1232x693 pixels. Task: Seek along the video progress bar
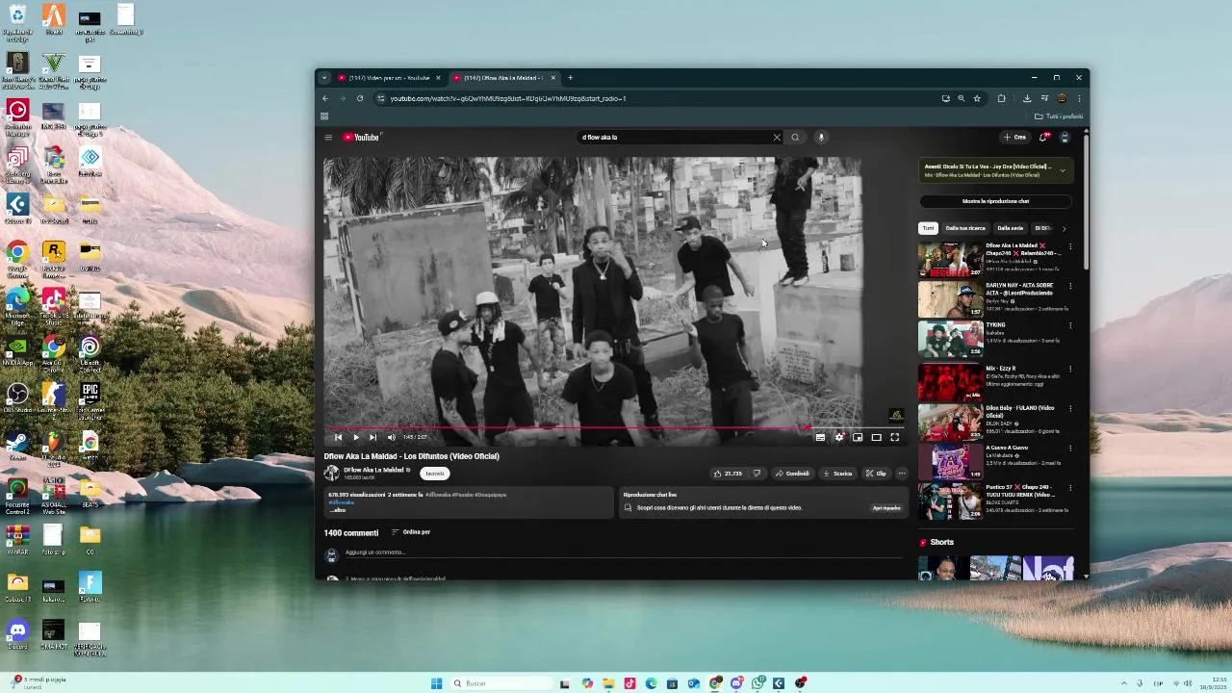[x=616, y=427]
